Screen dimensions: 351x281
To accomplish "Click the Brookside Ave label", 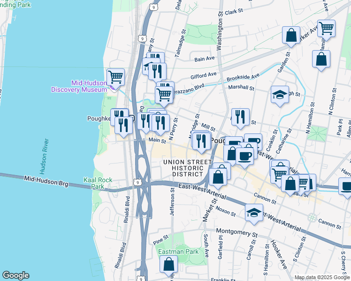I will pyautogui.click(x=244, y=78).
